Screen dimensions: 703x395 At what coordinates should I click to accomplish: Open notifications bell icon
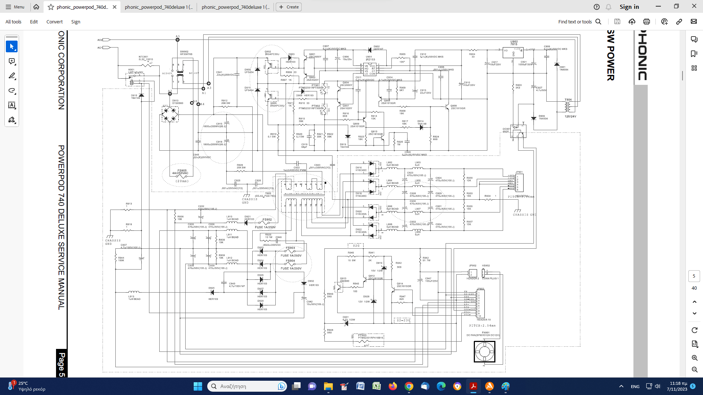(x=609, y=7)
